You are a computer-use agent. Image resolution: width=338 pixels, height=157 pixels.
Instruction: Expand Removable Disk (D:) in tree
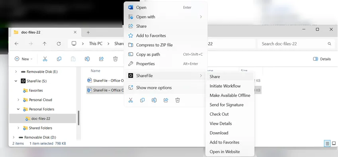(14, 137)
